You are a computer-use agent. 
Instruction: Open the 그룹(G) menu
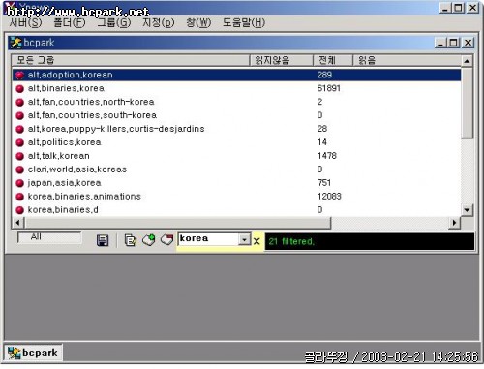(x=114, y=22)
